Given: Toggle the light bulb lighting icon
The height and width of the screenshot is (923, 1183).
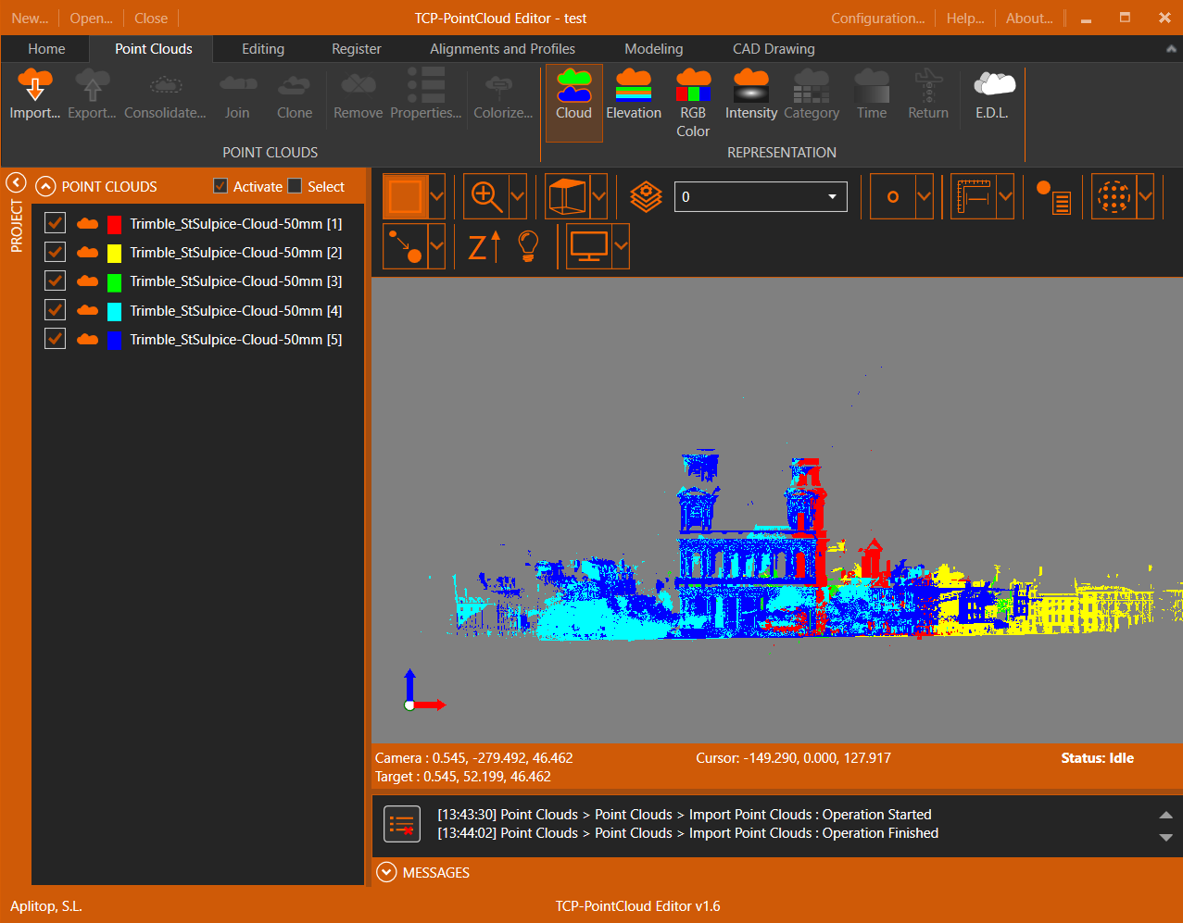Looking at the screenshot, I should click(x=527, y=246).
